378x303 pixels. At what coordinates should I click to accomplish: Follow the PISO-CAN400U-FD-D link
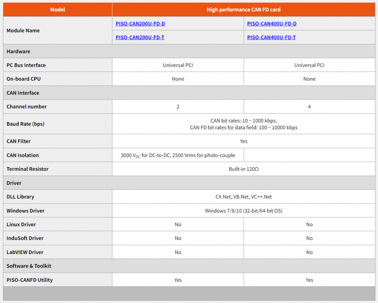pyautogui.click(x=272, y=24)
